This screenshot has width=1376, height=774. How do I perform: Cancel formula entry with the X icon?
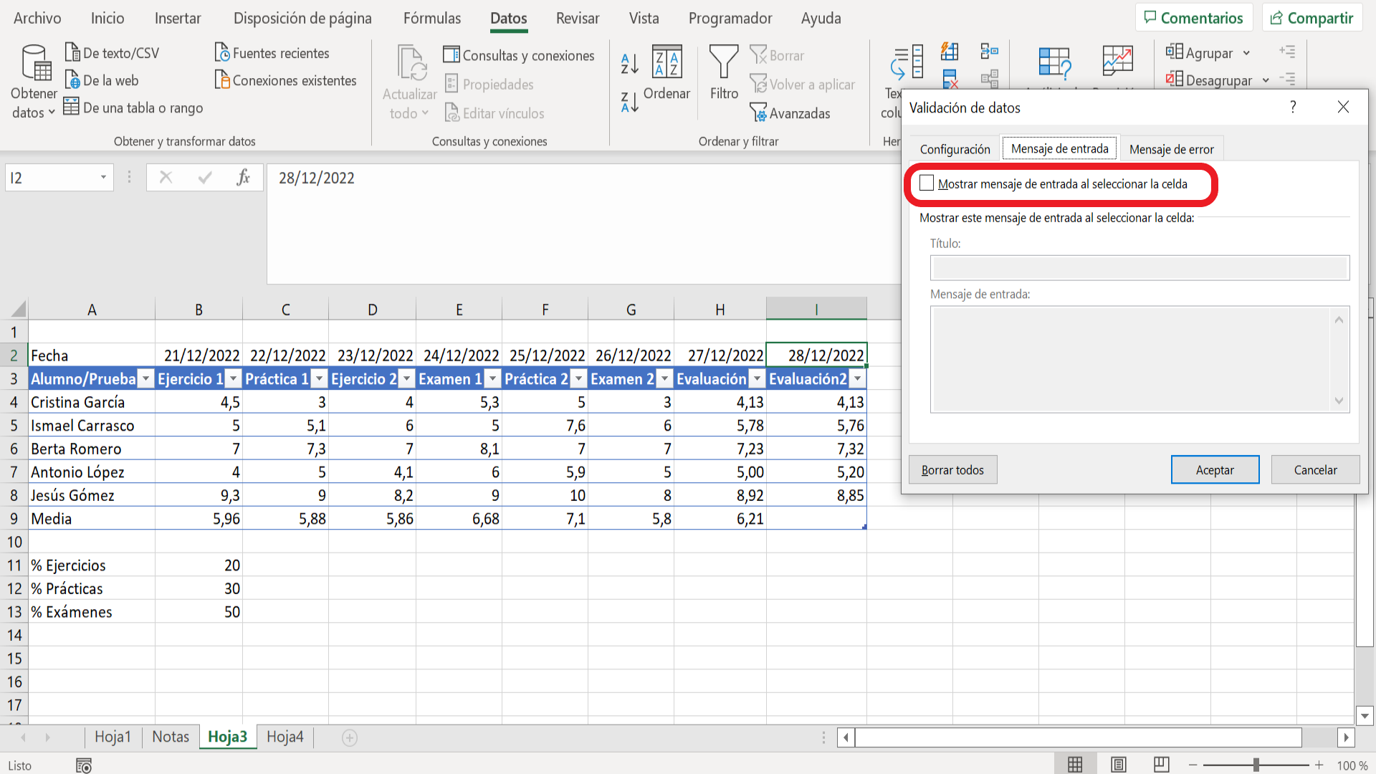166,177
